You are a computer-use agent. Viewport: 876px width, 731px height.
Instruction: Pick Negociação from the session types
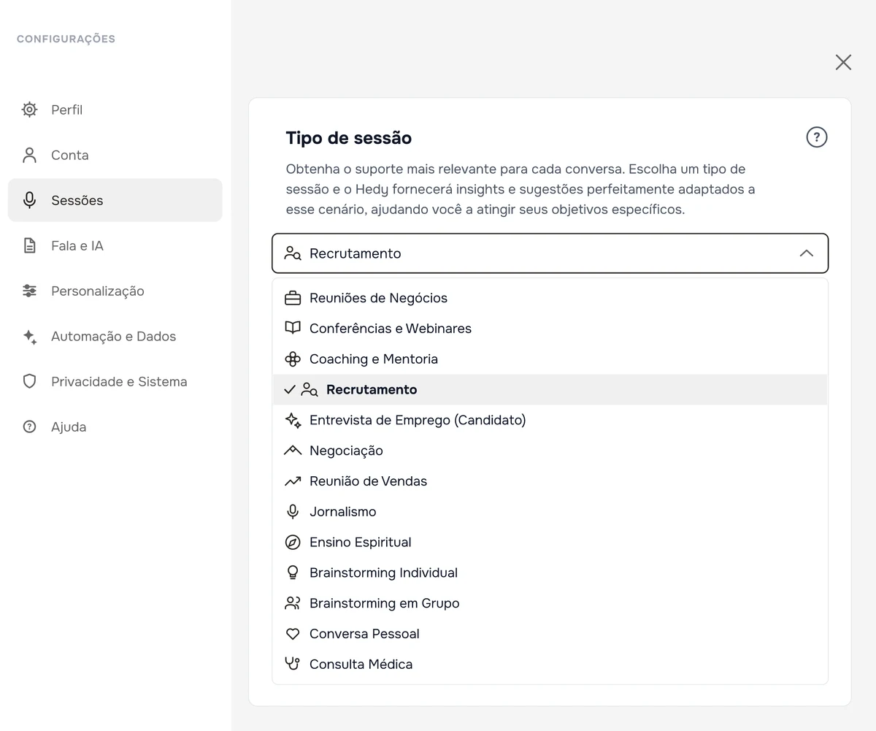point(550,451)
